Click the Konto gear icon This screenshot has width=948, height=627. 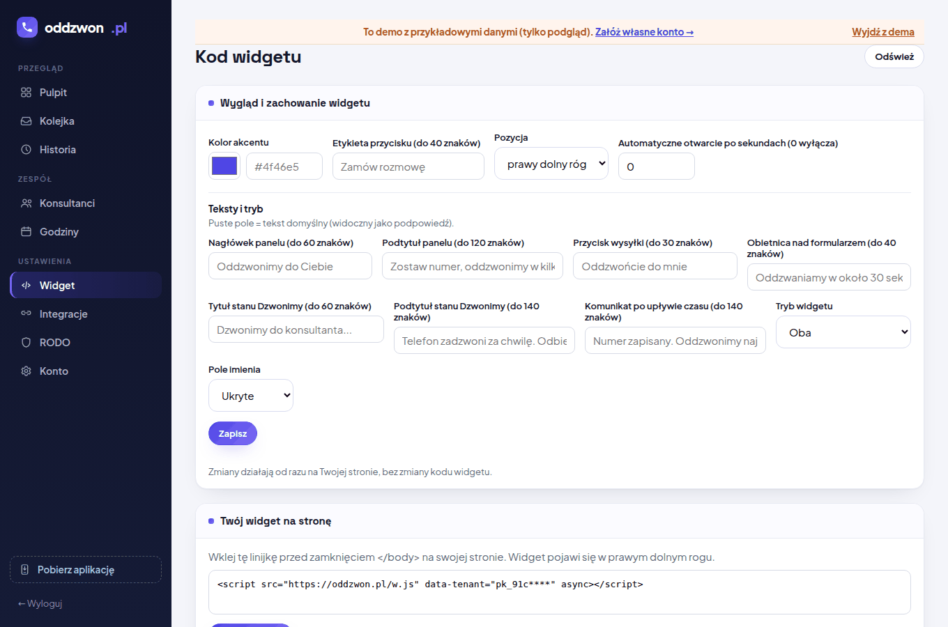tap(26, 371)
